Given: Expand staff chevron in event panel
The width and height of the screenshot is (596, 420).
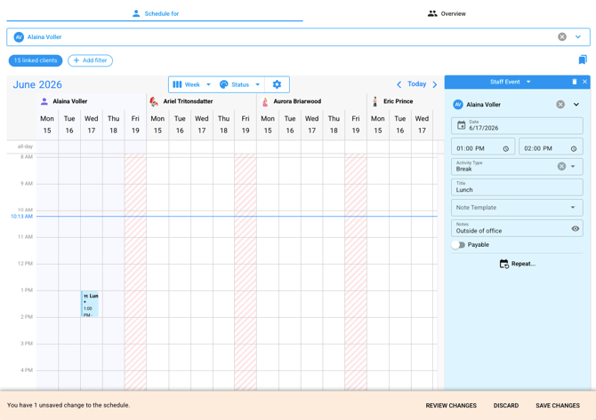Looking at the screenshot, I should pos(576,105).
